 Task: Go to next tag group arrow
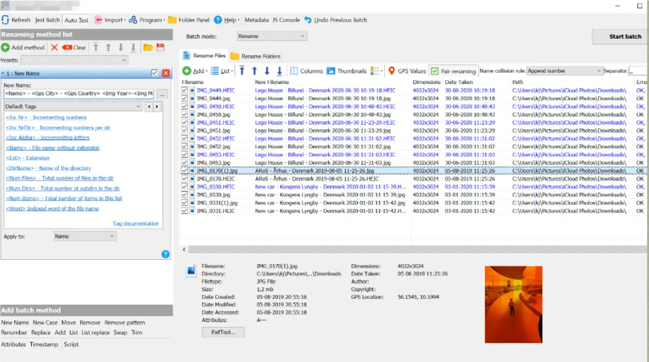point(157,107)
